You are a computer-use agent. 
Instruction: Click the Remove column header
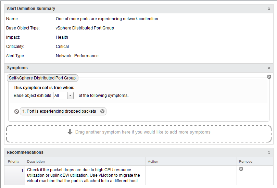pos(245,162)
